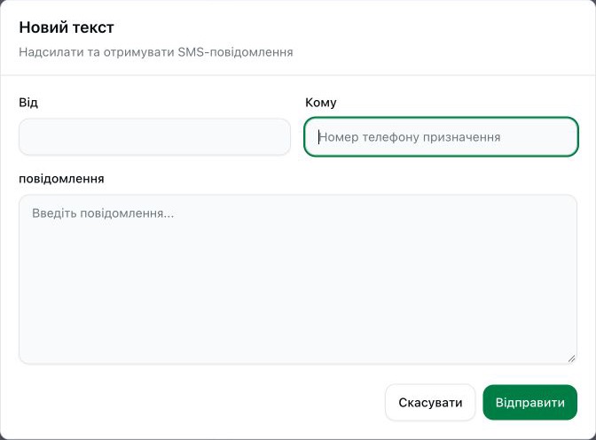Screen dimensions: 596x440
Task: Click the Новий текст dialog title
Action: (x=67, y=27)
